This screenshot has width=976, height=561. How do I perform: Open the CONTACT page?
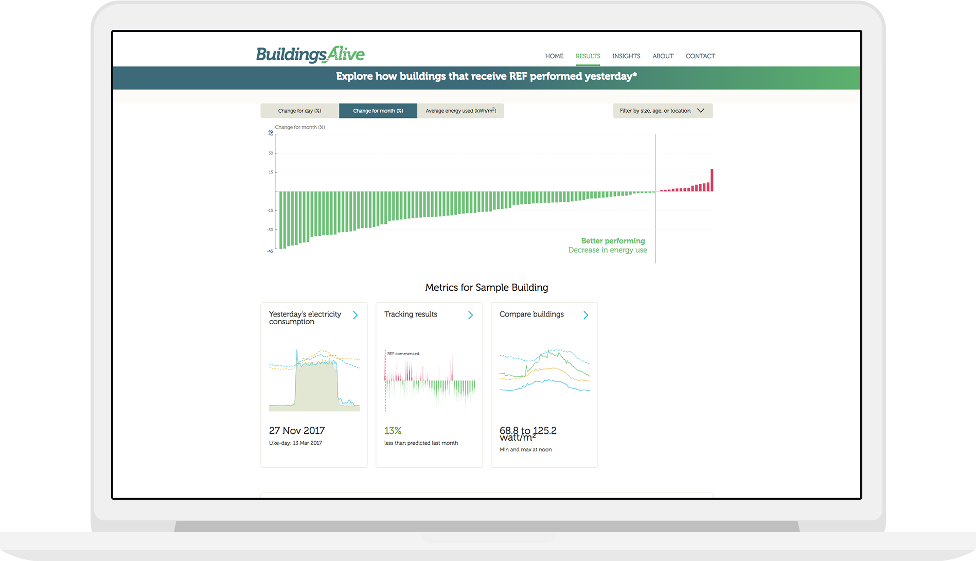pyautogui.click(x=700, y=56)
